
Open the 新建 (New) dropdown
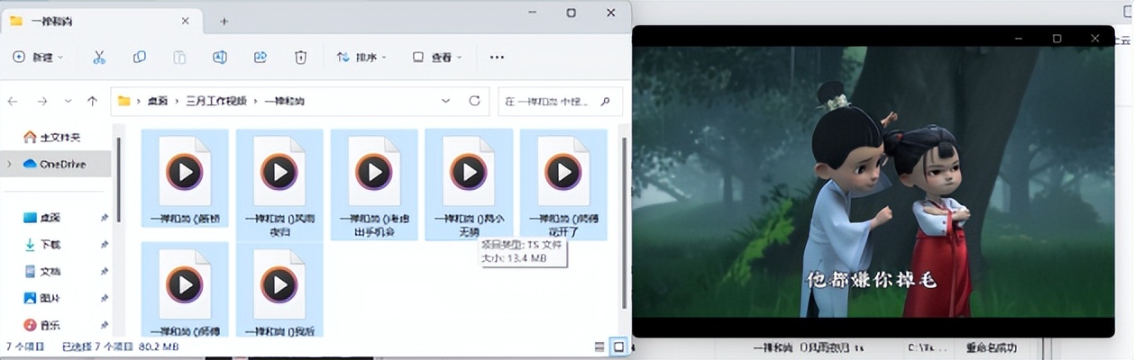coord(38,57)
